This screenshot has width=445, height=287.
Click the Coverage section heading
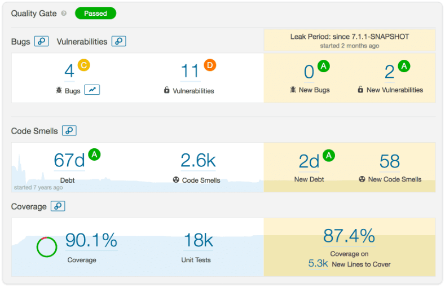(x=29, y=206)
